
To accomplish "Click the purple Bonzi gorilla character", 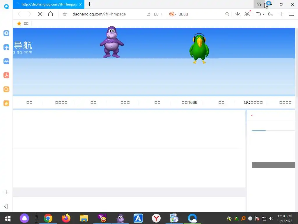I will [112, 42].
